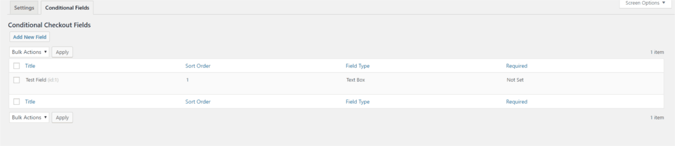Click the footer Sort Order link
This screenshot has width=675, height=146.
198,101
